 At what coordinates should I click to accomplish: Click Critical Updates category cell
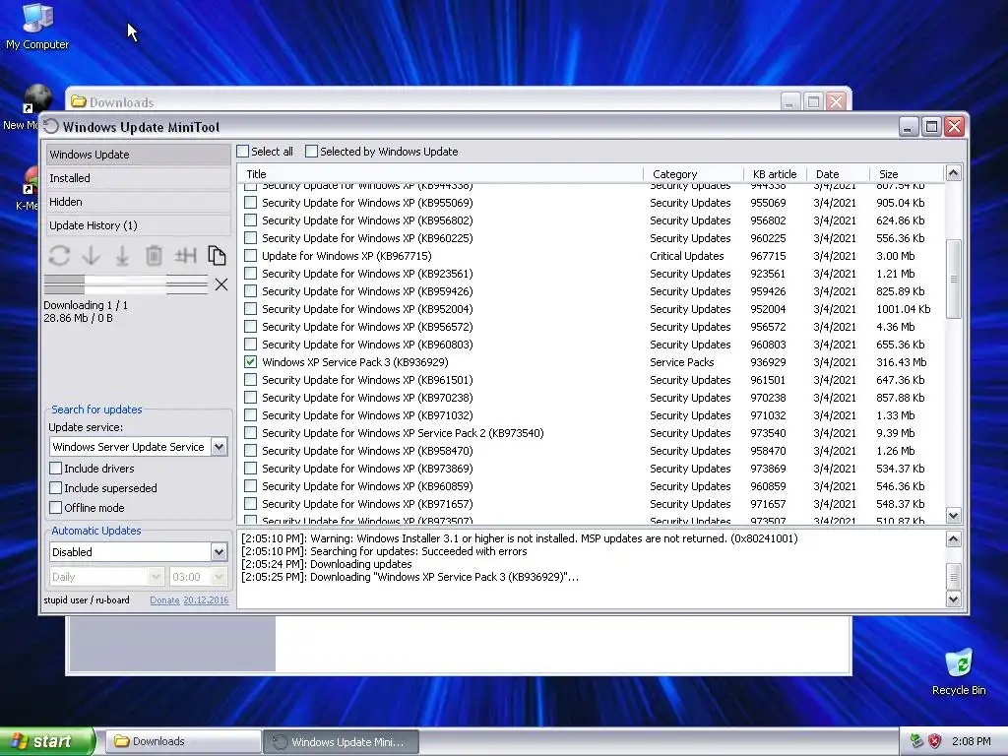coord(686,255)
